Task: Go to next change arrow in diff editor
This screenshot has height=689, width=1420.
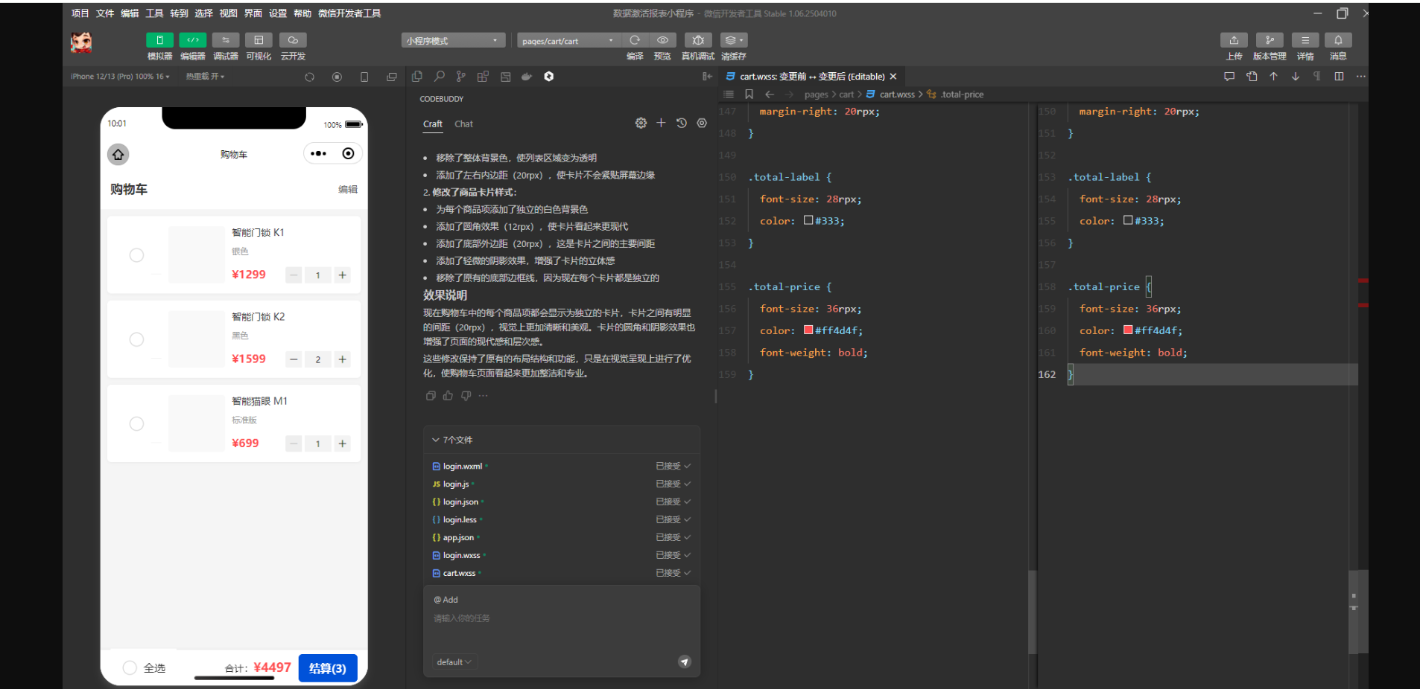Action: click(x=1296, y=77)
